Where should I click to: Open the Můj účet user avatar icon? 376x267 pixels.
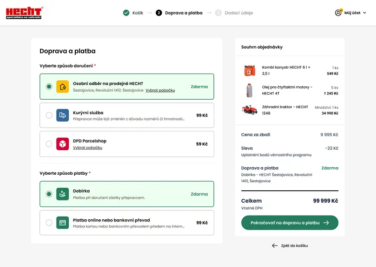(x=338, y=13)
